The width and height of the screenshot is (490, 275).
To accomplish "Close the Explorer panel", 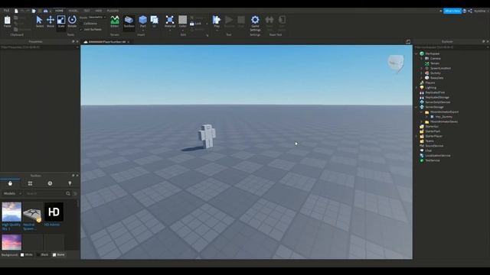I will pyautogui.click(x=487, y=41).
